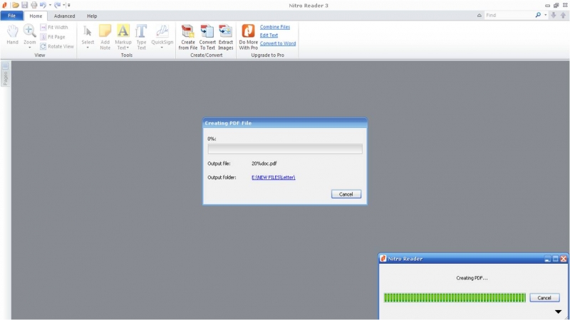Collapse the ribbon using the arrow beside Find
The image size is (570, 320).
[x=479, y=15]
